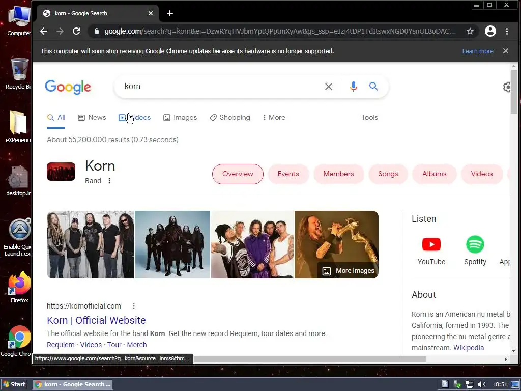
Task: Select the Recycle Bin desktop icon
Action: [x=19, y=73]
